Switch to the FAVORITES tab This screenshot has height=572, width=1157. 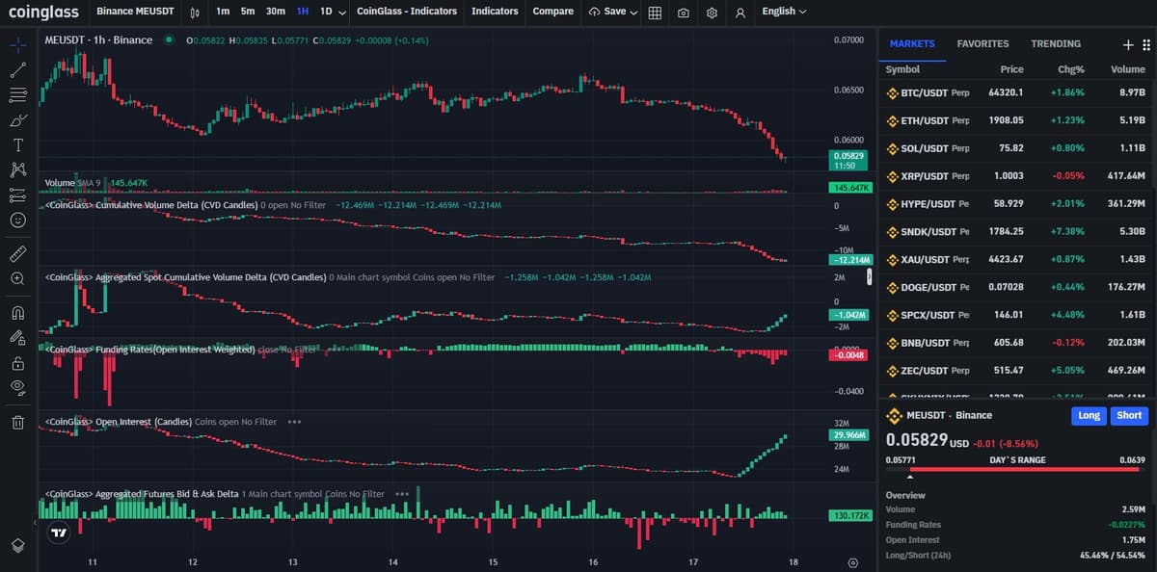(x=982, y=44)
